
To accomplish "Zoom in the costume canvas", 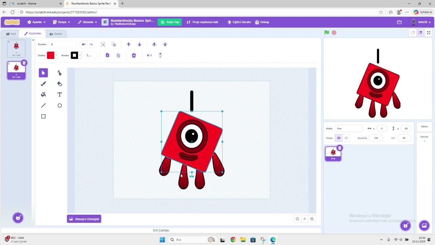I will click(x=312, y=219).
